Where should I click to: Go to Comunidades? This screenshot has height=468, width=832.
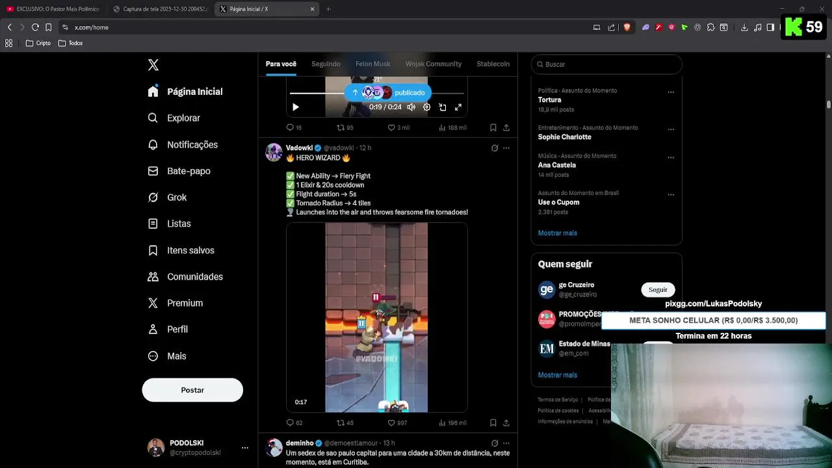185,277
